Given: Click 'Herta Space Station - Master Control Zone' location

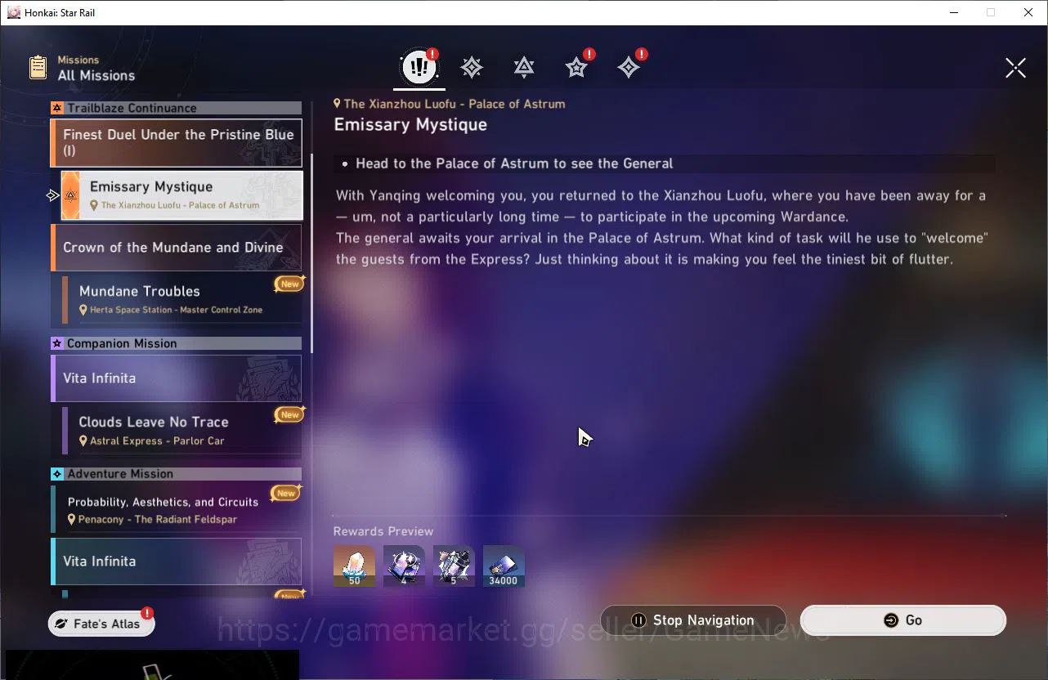Looking at the screenshot, I should (x=177, y=310).
